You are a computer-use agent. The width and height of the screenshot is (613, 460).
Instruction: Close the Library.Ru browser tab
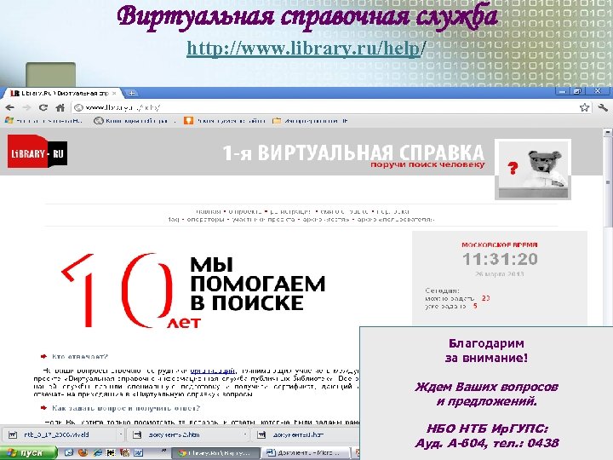114,93
